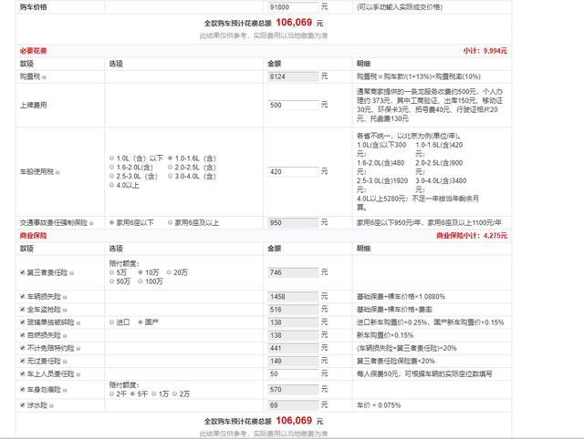Click the help icon beside 第三者责任险
Screen dimensions: 584x439
pos(71,273)
